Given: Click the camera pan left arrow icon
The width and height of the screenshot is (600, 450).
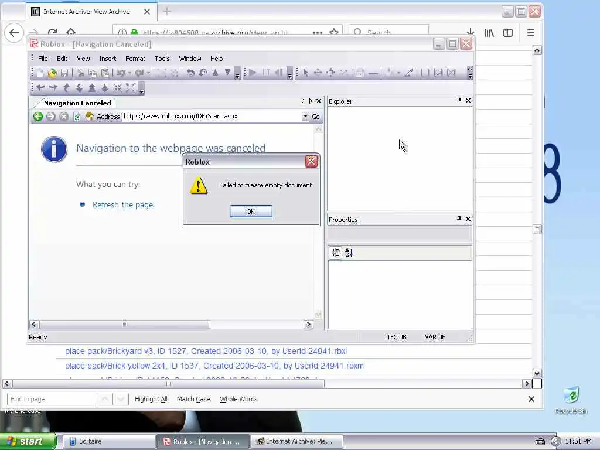Looking at the screenshot, I should point(40,88).
